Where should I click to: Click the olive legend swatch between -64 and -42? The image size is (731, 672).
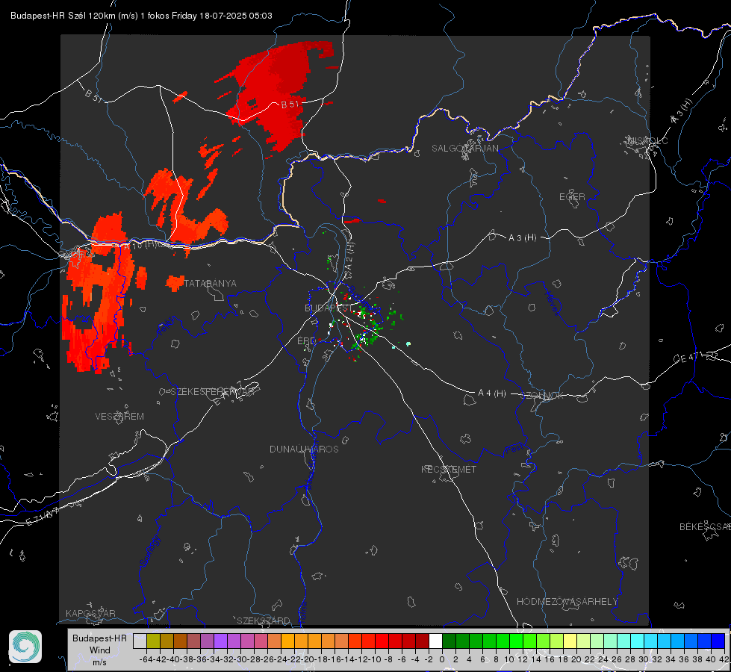coord(153,641)
